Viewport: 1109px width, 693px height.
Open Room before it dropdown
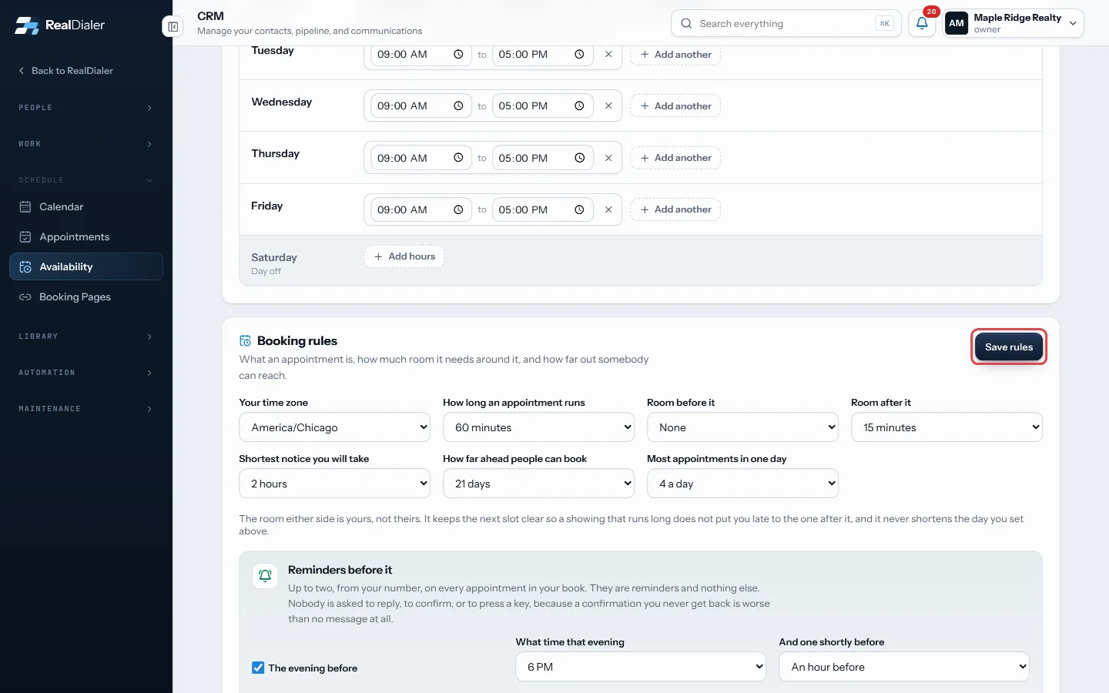[x=742, y=427]
